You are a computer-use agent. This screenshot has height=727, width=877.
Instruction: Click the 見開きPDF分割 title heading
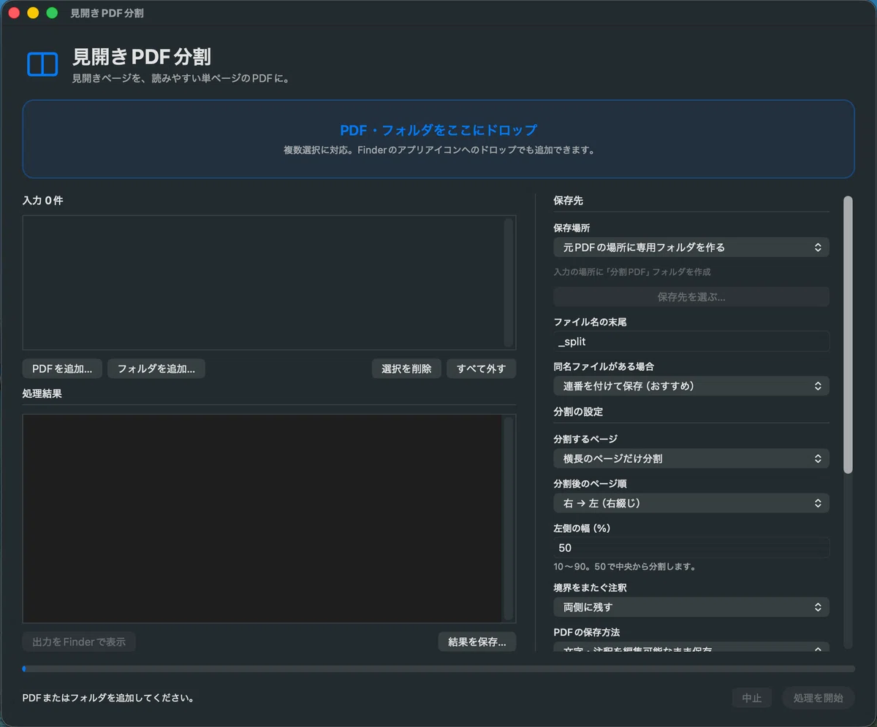coord(142,57)
